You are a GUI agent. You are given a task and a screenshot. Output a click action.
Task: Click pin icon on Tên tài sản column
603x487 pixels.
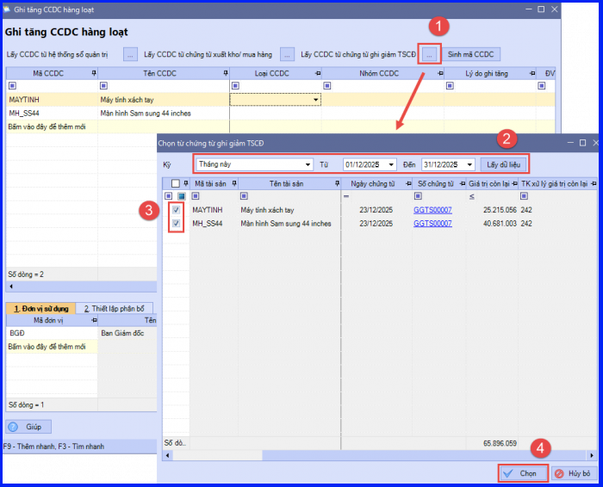335,183
